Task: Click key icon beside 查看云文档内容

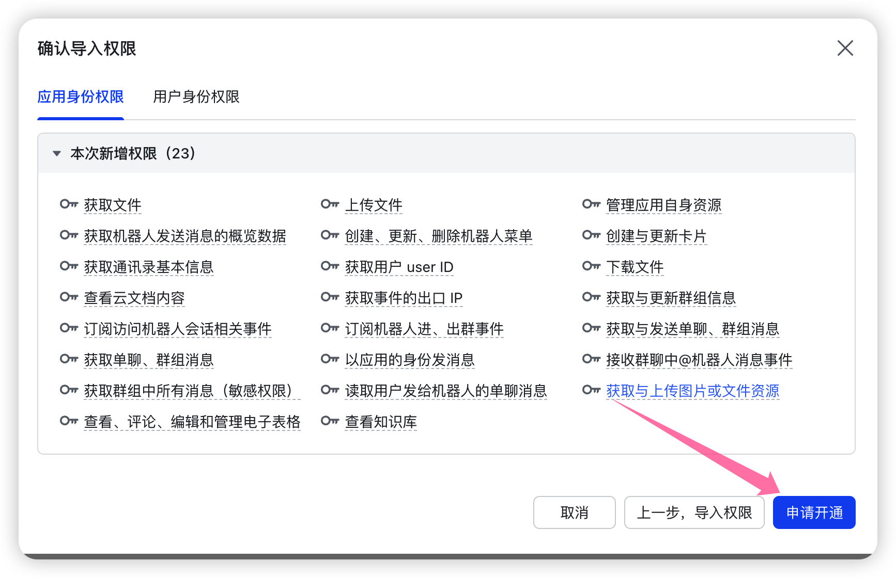Action: point(69,297)
